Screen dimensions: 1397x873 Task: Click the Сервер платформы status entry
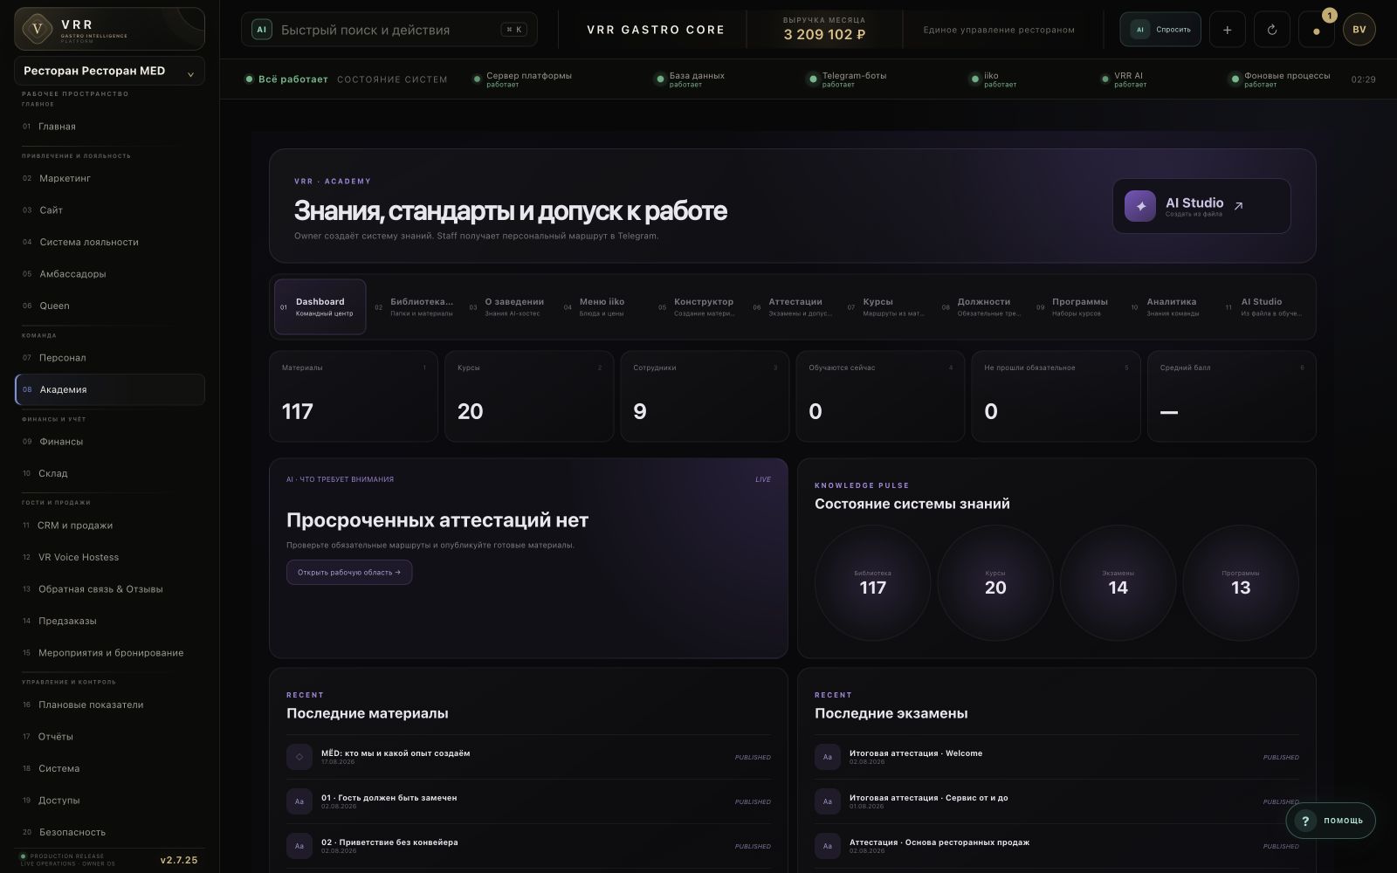[x=522, y=79]
